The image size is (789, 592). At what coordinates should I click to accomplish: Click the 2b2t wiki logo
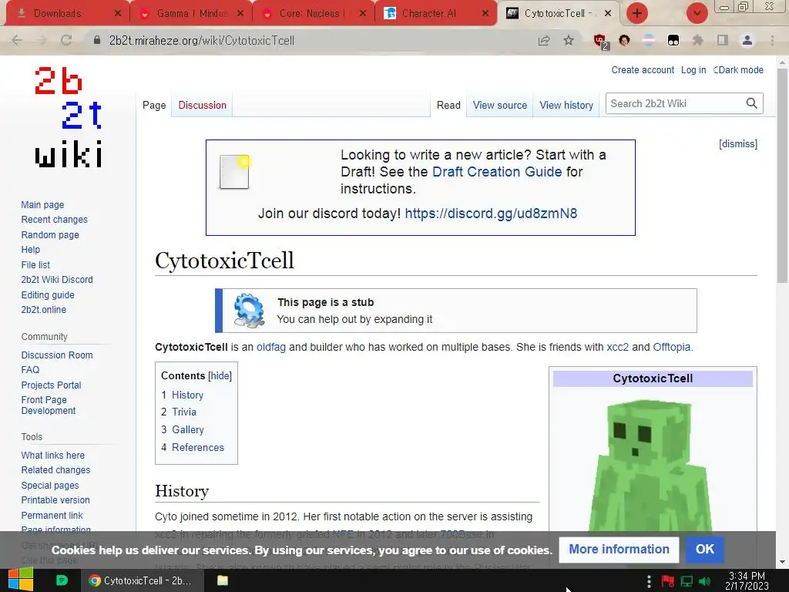(x=69, y=117)
